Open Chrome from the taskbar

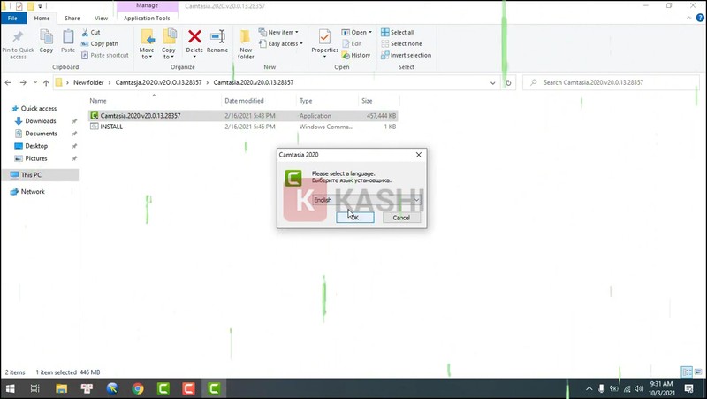coord(138,388)
